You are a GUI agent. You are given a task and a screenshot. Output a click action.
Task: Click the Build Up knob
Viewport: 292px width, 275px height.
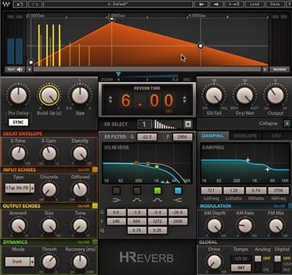tap(49, 95)
